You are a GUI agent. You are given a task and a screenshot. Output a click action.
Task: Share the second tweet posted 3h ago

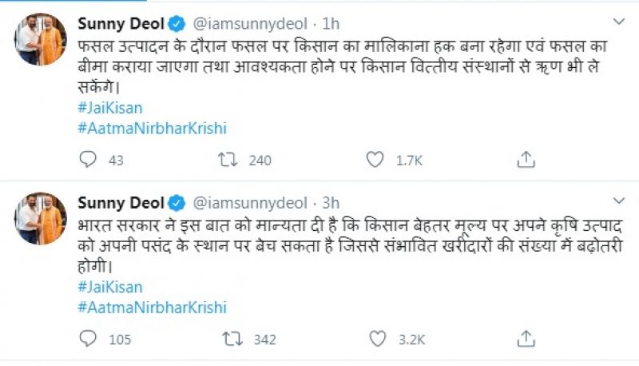[526, 340]
